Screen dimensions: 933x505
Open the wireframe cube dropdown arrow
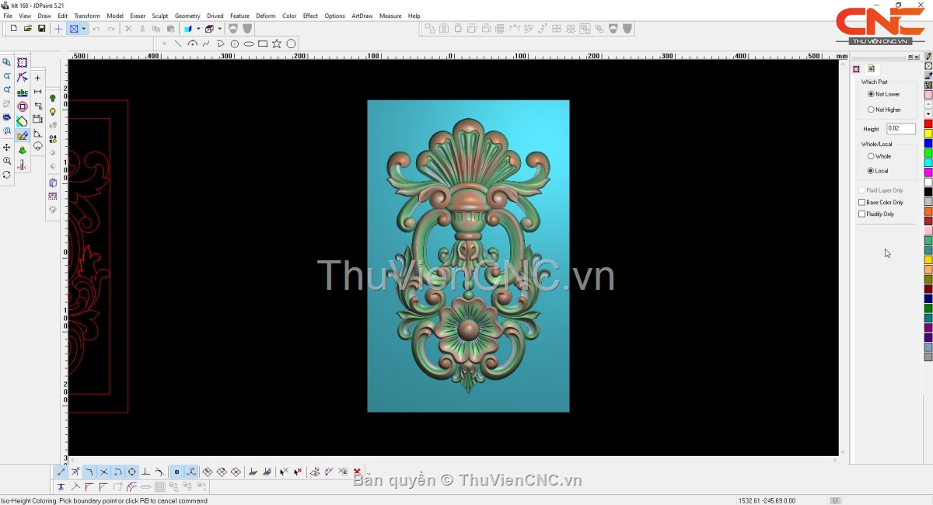coord(220,29)
